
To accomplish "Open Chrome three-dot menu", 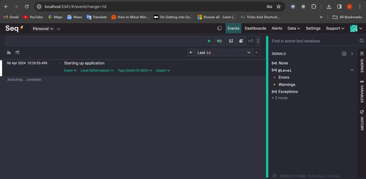I will tap(360, 6).
